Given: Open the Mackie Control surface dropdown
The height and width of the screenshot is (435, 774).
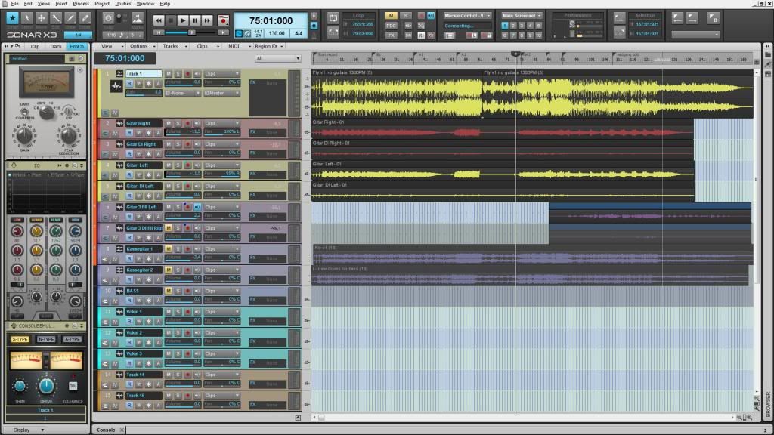Looking at the screenshot, I should tap(467, 15).
